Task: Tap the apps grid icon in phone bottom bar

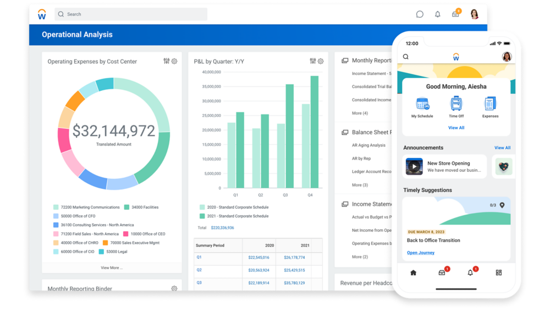Action: tap(498, 273)
